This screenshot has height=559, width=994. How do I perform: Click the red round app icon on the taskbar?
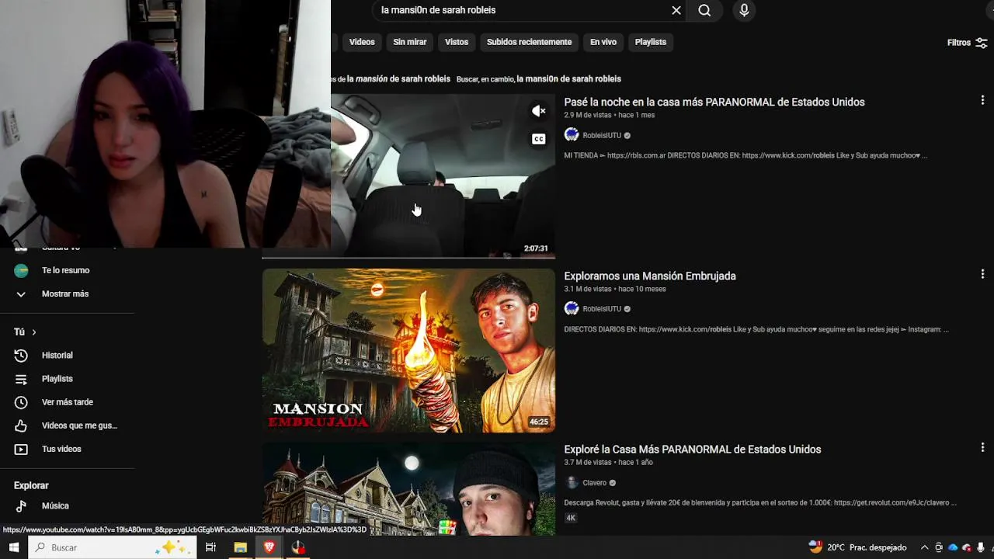(x=299, y=547)
